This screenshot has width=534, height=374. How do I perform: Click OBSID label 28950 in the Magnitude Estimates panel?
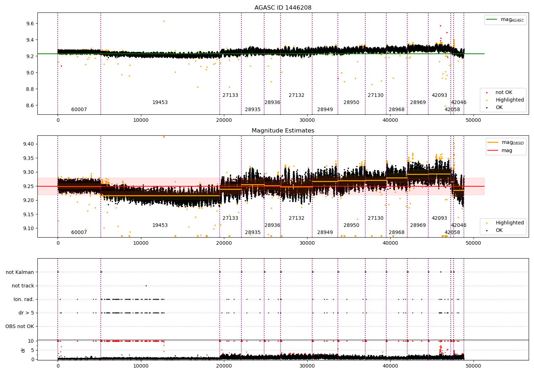click(x=351, y=225)
